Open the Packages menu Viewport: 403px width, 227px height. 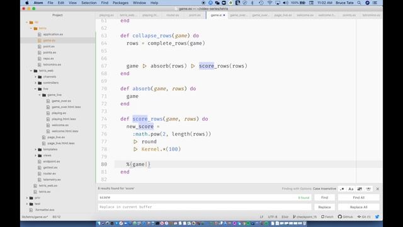coord(120,3)
